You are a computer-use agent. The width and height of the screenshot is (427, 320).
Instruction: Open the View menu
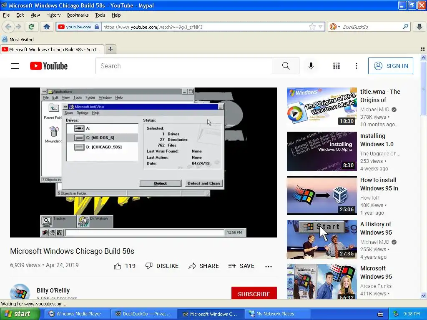(x=35, y=15)
